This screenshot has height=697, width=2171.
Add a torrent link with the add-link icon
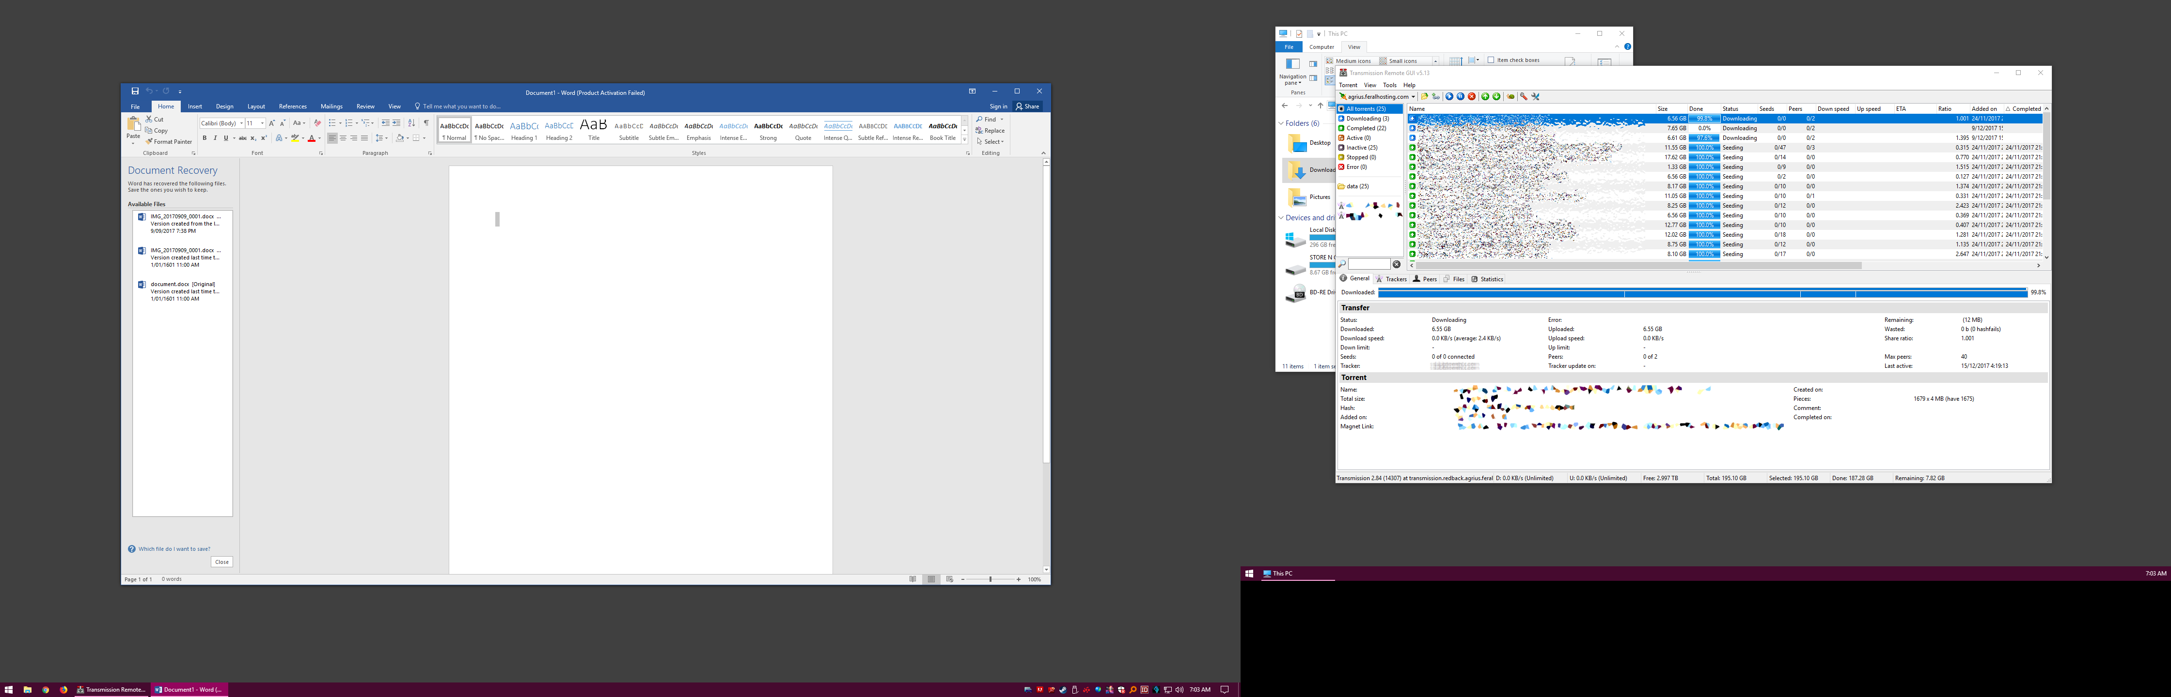tap(1435, 96)
